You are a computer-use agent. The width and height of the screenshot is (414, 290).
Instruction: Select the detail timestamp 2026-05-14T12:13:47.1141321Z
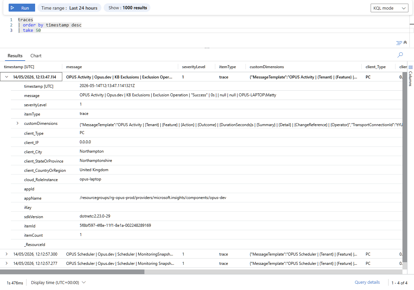107,85
